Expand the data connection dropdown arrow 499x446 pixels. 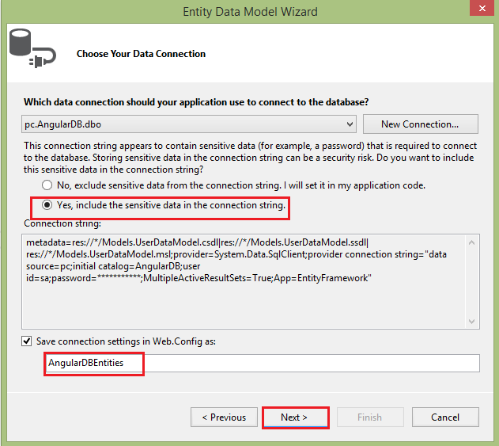click(350, 124)
